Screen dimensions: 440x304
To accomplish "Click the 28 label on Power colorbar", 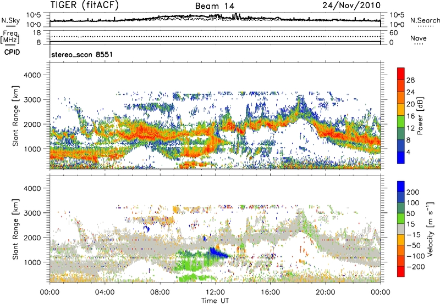I will (410, 80).
